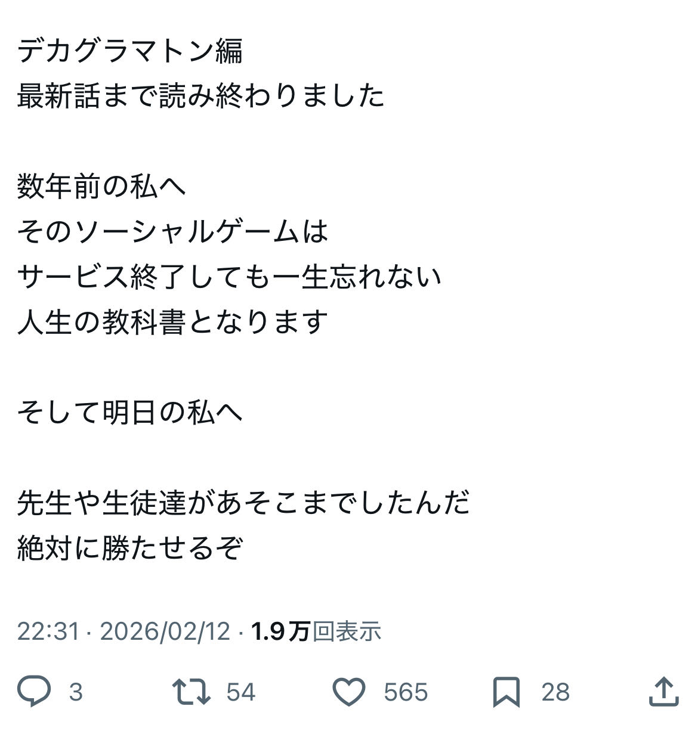The height and width of the screenshot is (731, 698).
Task: Click the final line 絶対に勝たせるぞ
Action: (x=130, y=548)
